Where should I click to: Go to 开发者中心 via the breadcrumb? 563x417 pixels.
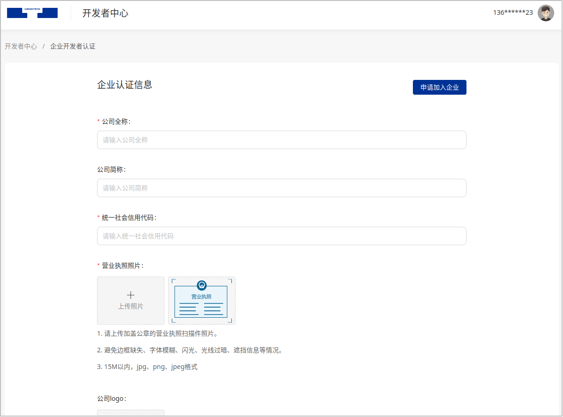coord(21,47)
